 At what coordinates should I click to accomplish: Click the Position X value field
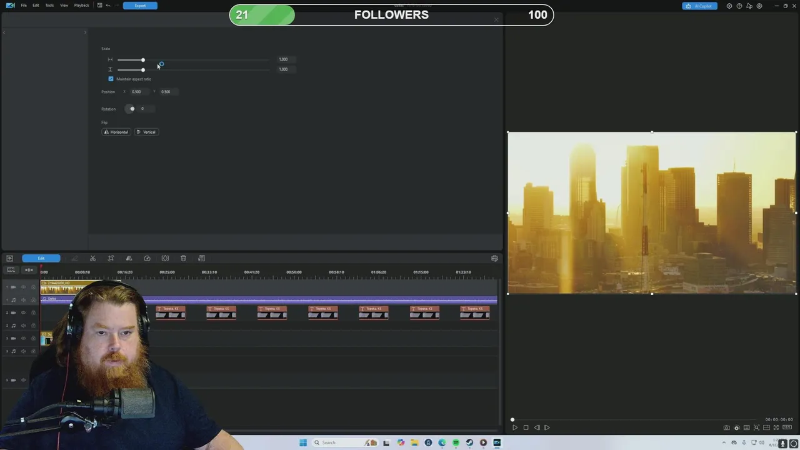(x=139, y=92)
